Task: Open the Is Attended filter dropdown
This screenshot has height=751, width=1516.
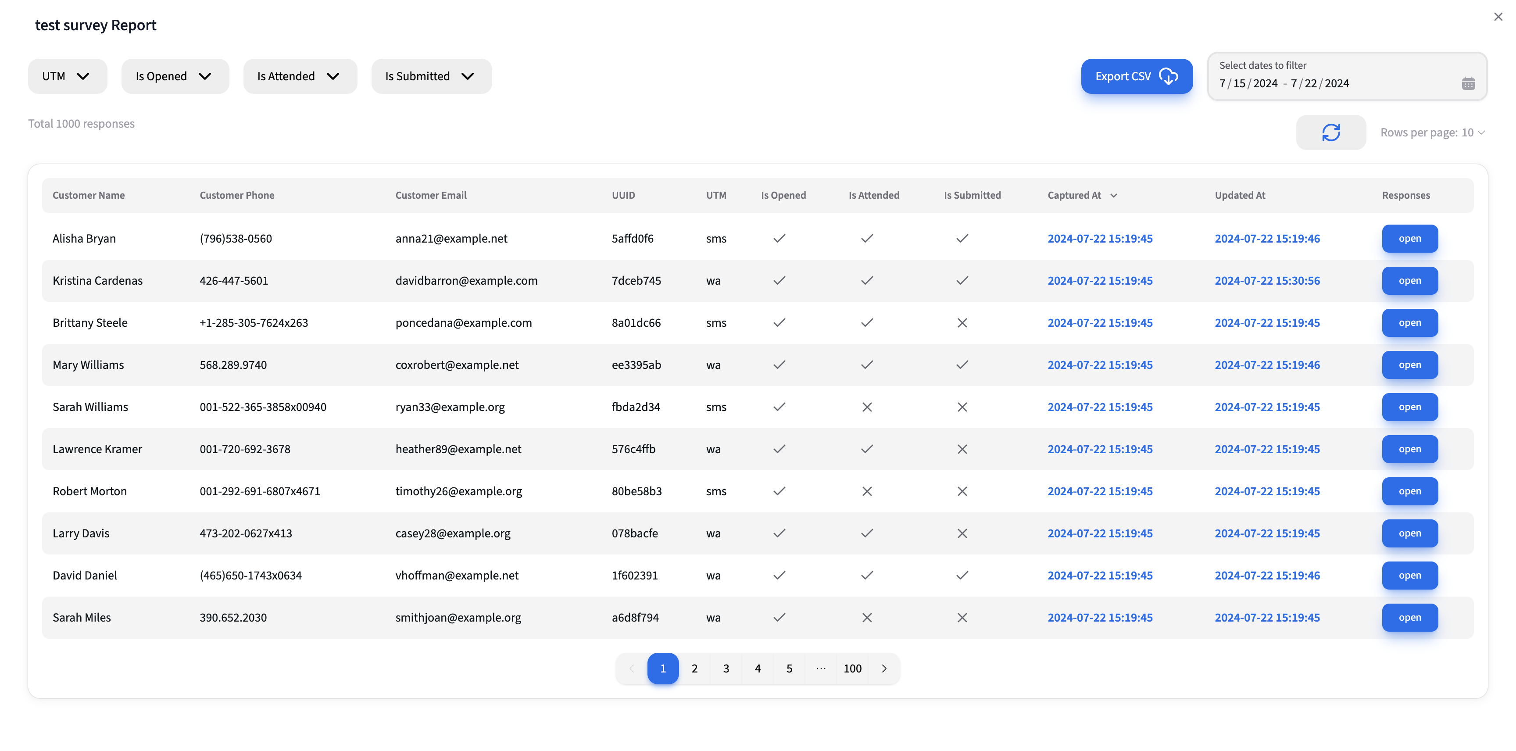Action: click(300, 76)
